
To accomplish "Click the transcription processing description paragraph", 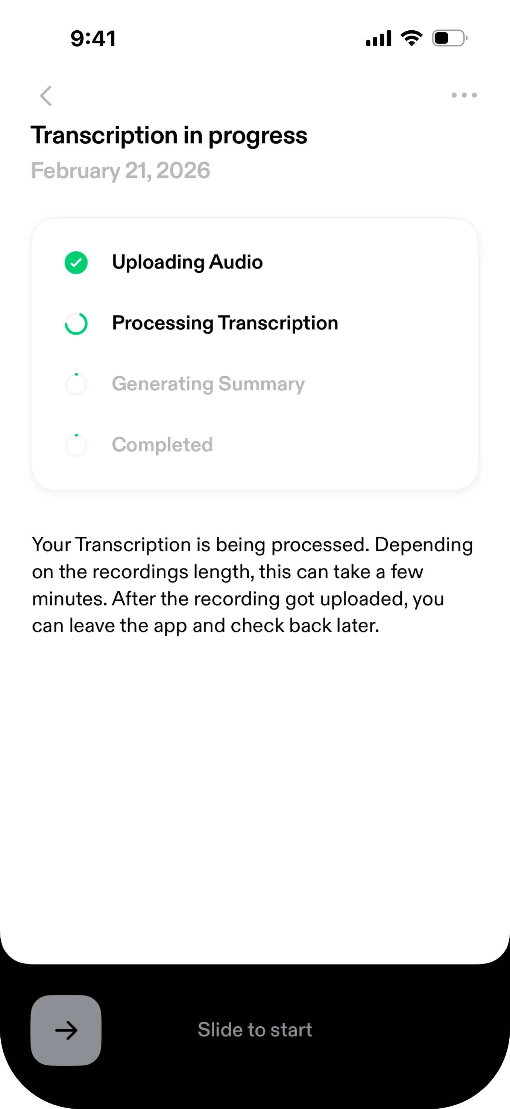I will pyautogui.click(x=253, y=585).
